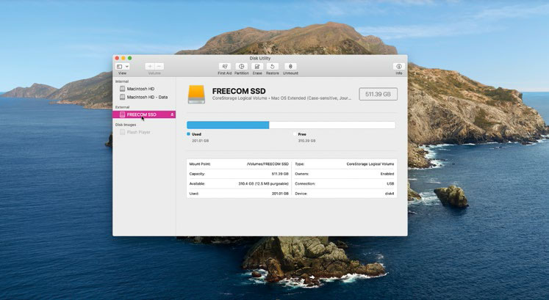549x300 pixels.
Task: Click the External section header
Action: click(122, 107)
